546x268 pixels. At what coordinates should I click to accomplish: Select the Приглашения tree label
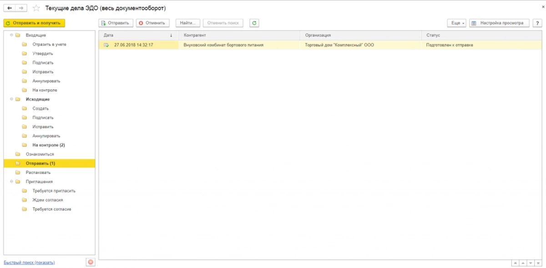click(39, 181)
